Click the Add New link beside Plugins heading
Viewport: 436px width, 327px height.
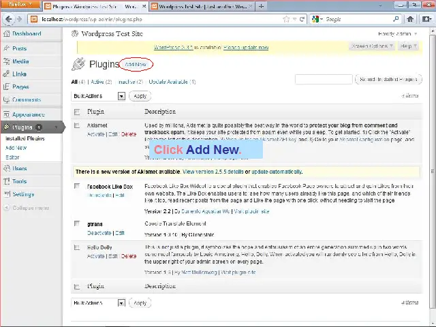136,65
